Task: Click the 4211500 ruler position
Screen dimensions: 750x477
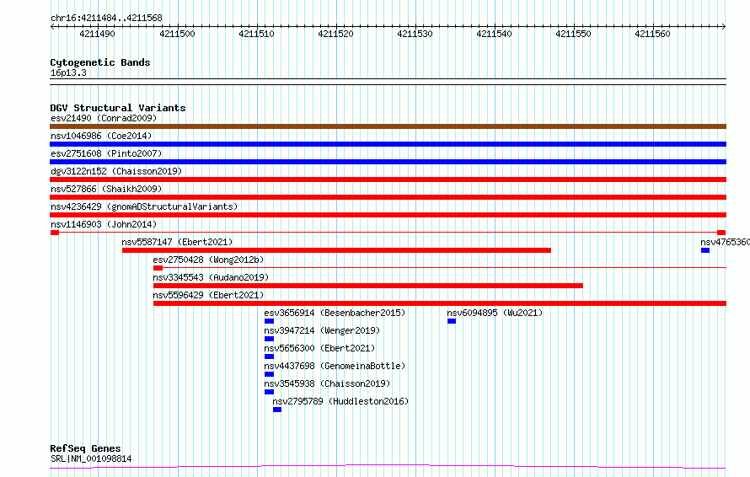Action: (178, 34)
